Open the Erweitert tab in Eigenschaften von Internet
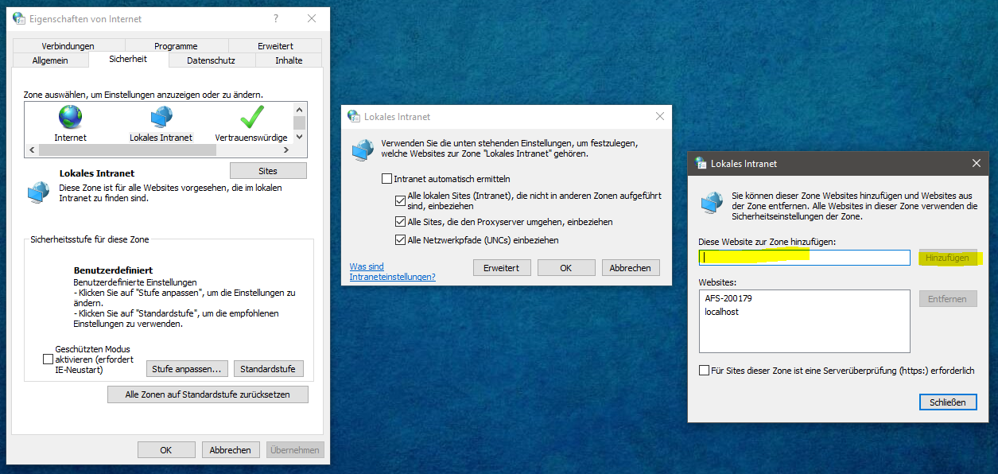This screenshot has height=474, width=998. coord(275,46)
